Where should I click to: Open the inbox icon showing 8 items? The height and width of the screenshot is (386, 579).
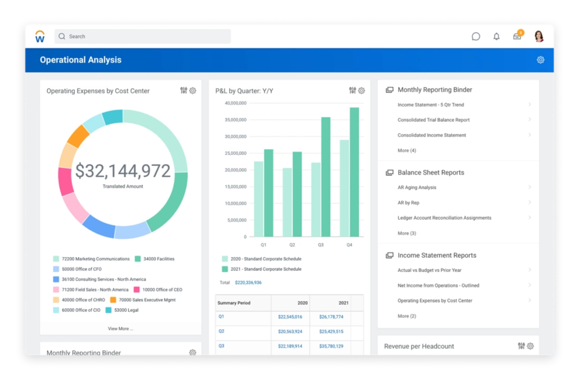pos(516,36)
